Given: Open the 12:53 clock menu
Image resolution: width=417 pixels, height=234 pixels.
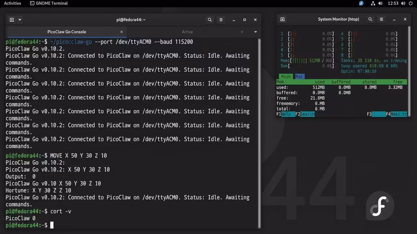Looking at the screenshot, I should pos(393,3).
